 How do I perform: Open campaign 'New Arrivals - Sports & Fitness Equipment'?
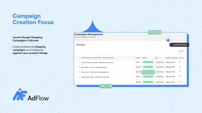(x=95, y=72)
